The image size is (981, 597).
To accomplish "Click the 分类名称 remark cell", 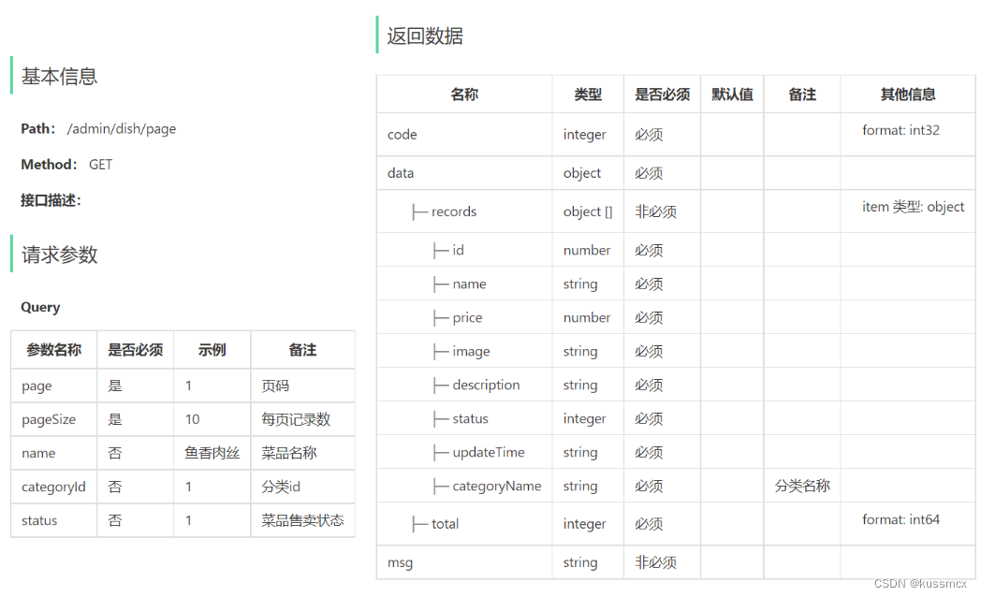I will pyautogui.click(x=803, y=487).
